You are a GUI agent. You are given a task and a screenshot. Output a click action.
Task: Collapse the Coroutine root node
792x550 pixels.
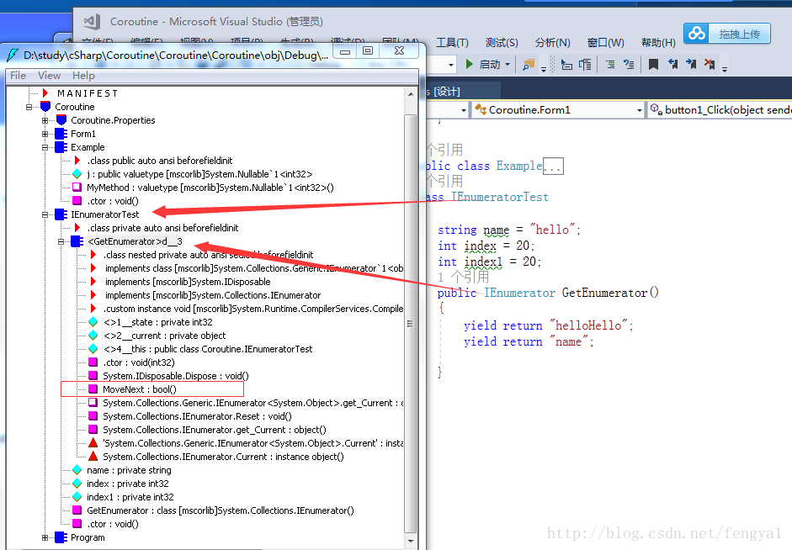29,107
